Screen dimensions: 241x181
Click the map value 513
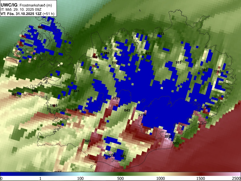click(x=176, y=143)
